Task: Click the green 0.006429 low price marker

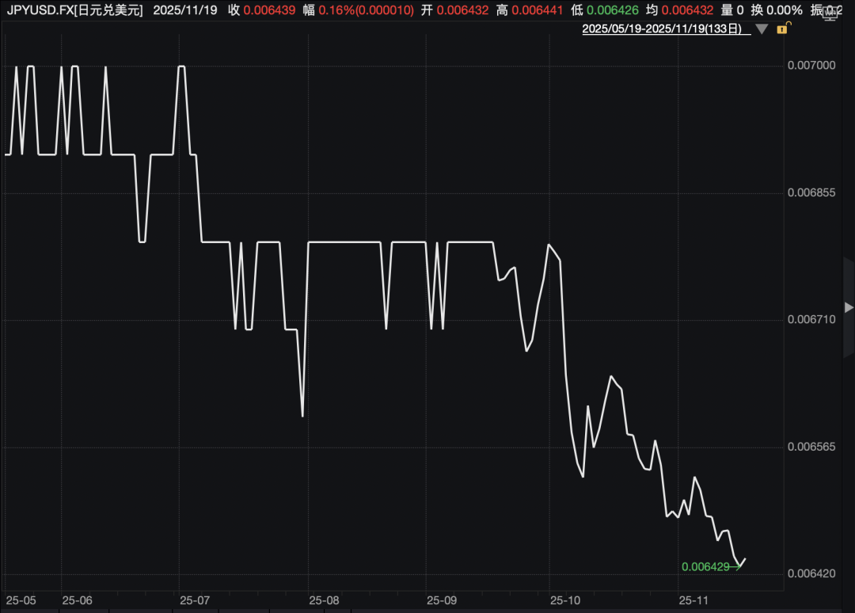Action: point(705,566)
